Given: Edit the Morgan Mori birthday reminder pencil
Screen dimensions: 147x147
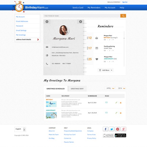Looking at the screenshot, I should point(110,40).
